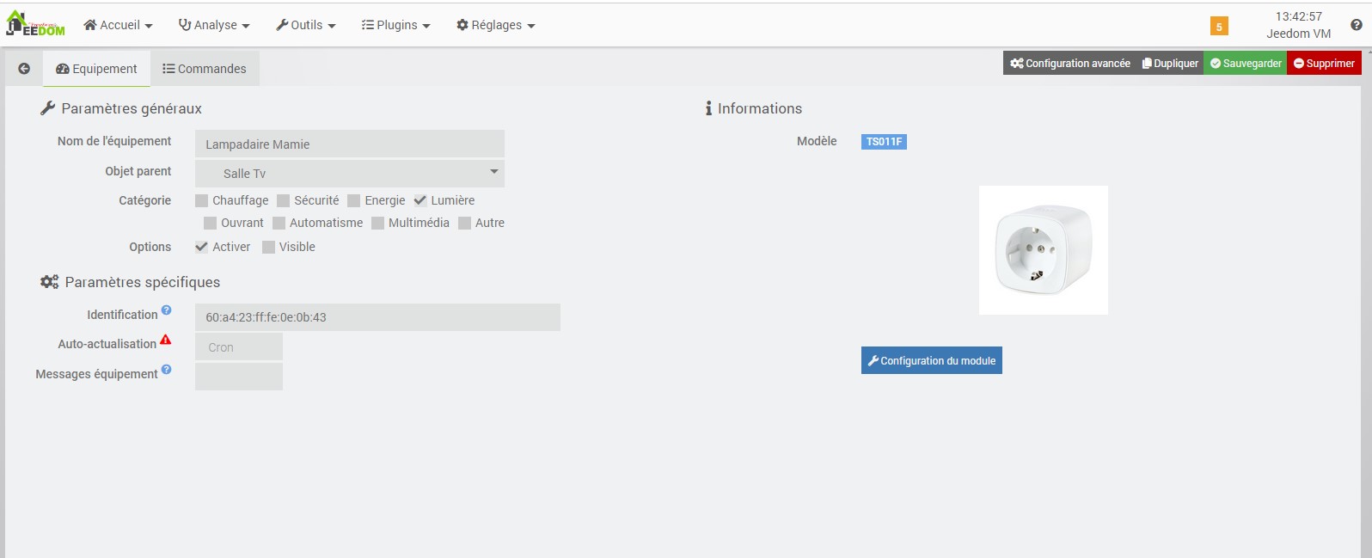Uncheck the Activer option

(201, 247)
